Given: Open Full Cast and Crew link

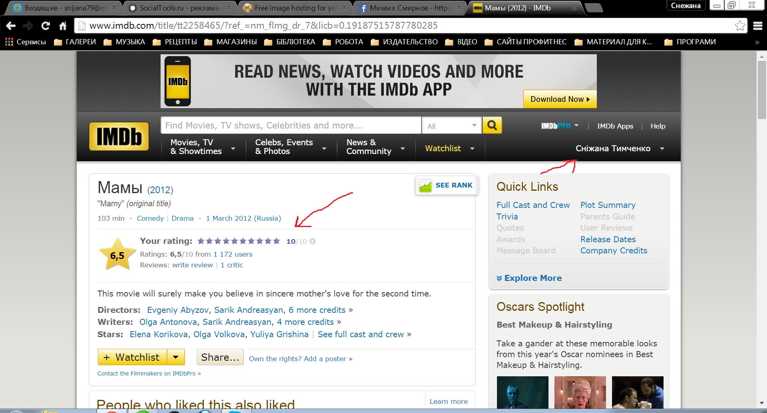Looking at the screenshot, I should pyautogui.click(x=533, y=205).
